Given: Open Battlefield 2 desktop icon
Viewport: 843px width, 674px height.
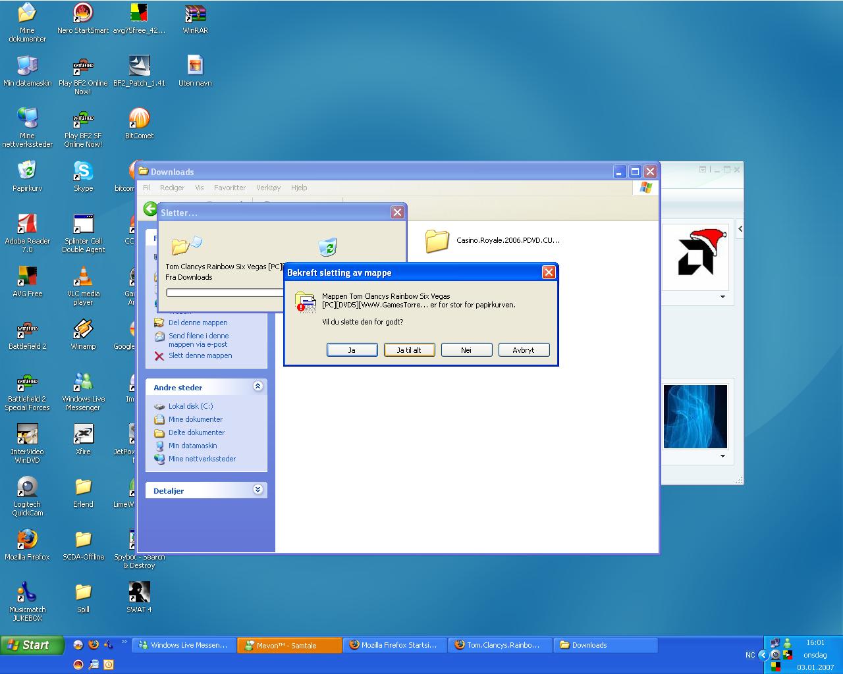Looking at the screenshot, I should tap(27, 334).
